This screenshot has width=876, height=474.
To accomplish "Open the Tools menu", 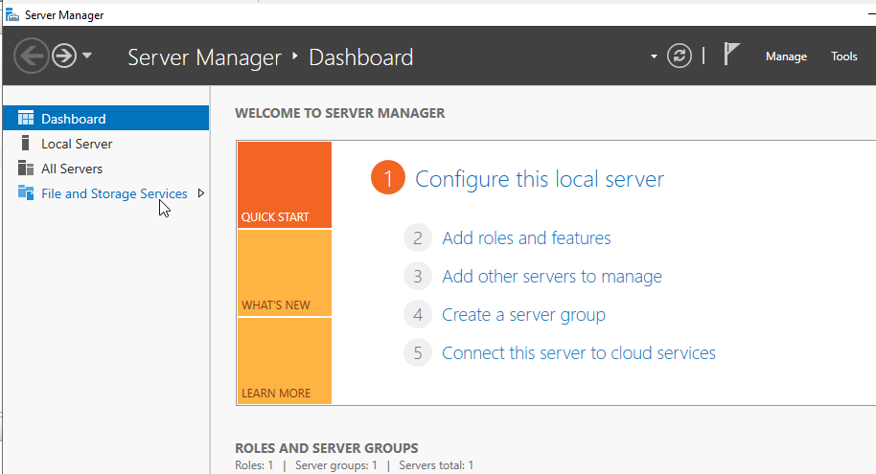I will click(843, 56).
